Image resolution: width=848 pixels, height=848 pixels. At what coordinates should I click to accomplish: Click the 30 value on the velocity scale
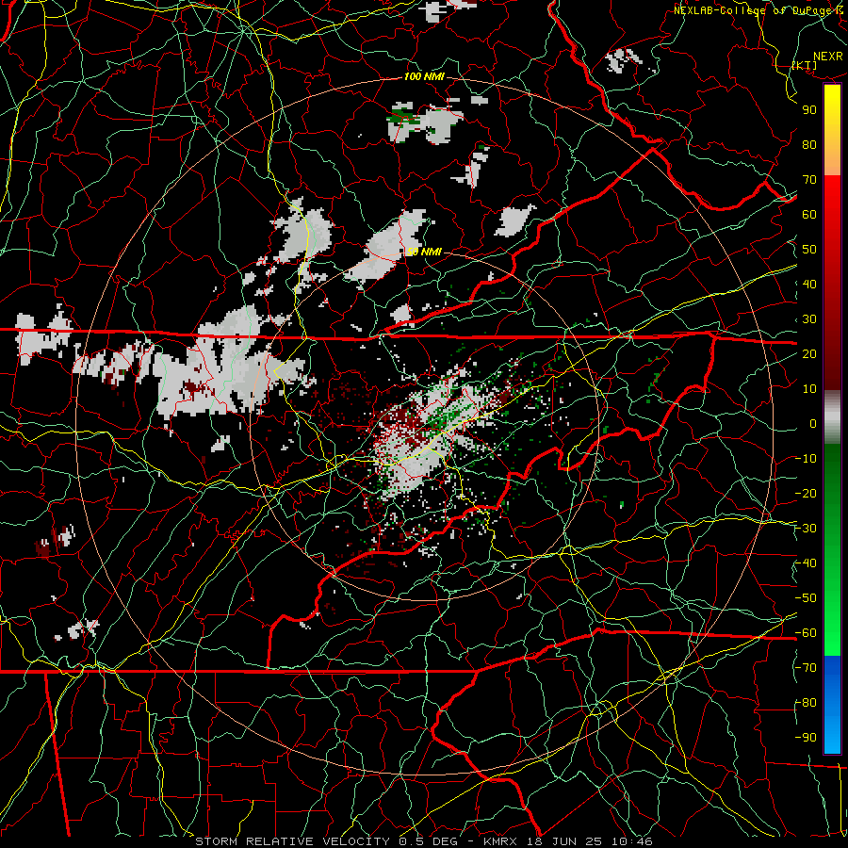(809, 319)
